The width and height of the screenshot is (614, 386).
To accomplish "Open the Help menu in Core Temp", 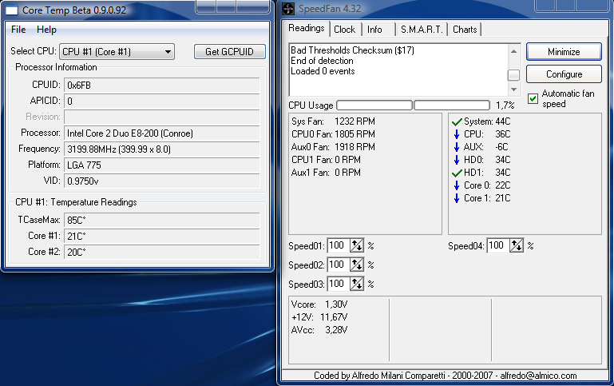I will click(46, 30).
